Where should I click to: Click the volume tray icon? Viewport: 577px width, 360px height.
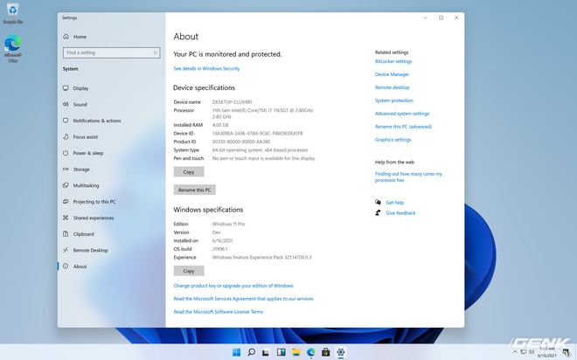pyautogui.click(x=532, y=352)
